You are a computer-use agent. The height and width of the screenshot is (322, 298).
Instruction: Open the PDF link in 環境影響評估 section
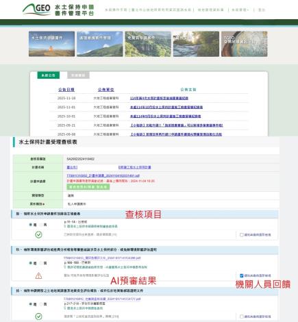[102, 258]
